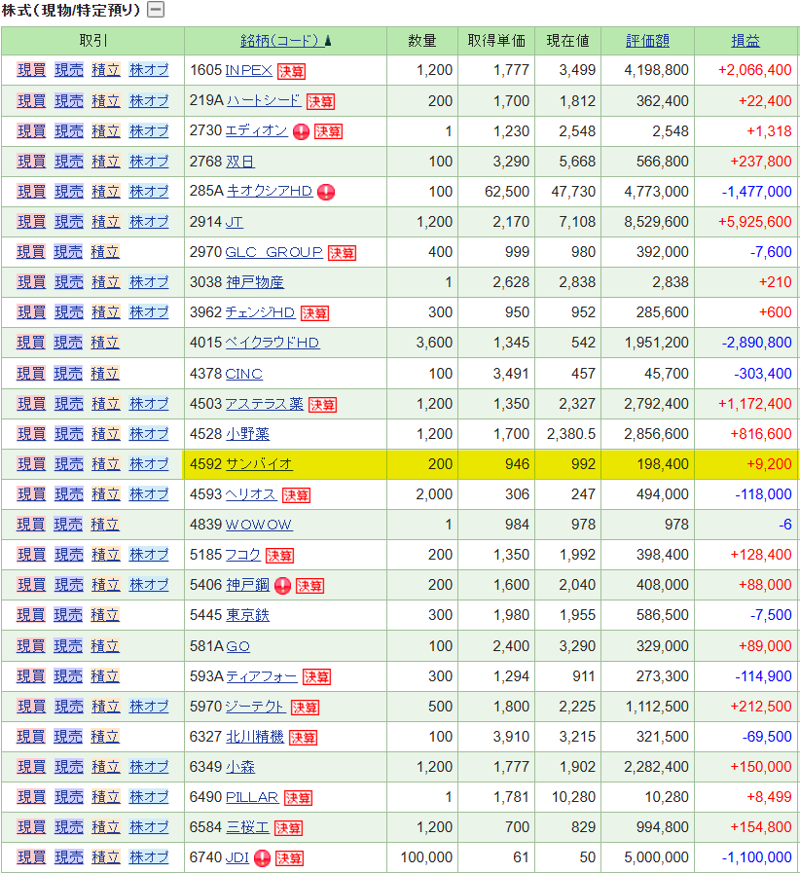Open the 小野薬 stock link
The width and height of the screenshot is (800, 873).
pyautogui.click(x=248, y=434)
